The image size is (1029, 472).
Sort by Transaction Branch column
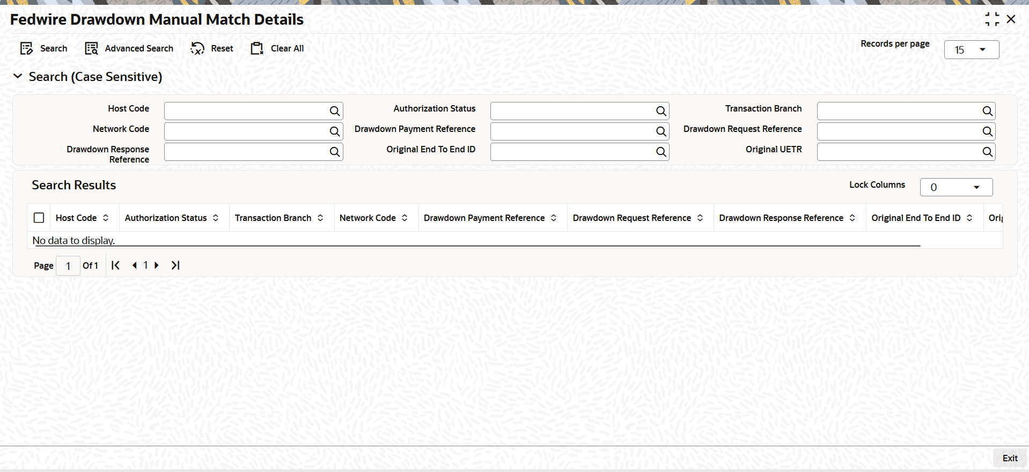320,218
